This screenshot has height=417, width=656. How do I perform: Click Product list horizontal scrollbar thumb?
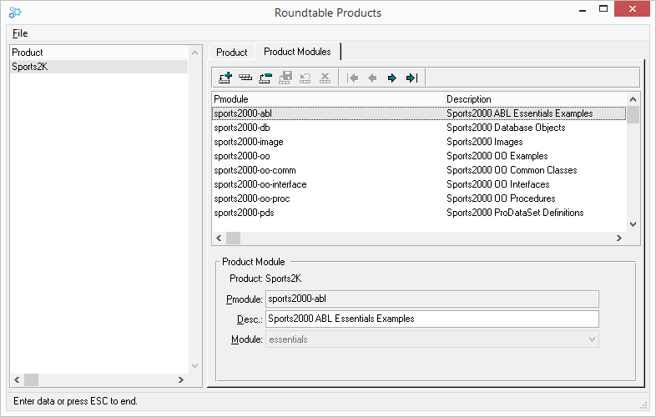tap(32, 379)
